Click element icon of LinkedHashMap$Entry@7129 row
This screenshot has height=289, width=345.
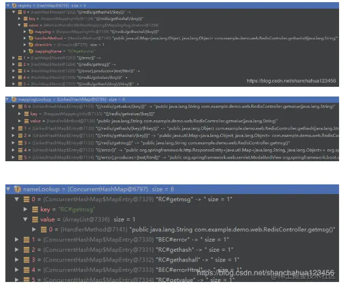coord(20,107)
